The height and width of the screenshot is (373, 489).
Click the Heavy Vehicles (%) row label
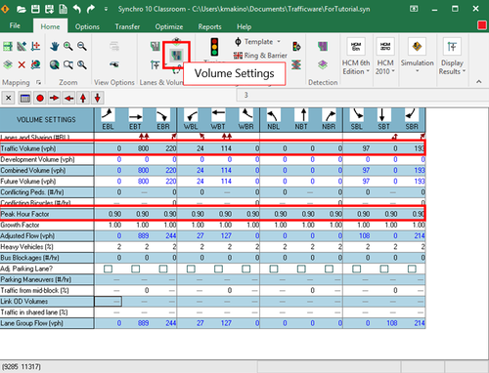[26, 247]
